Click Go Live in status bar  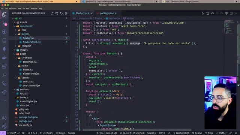click(x=197, y=133)
